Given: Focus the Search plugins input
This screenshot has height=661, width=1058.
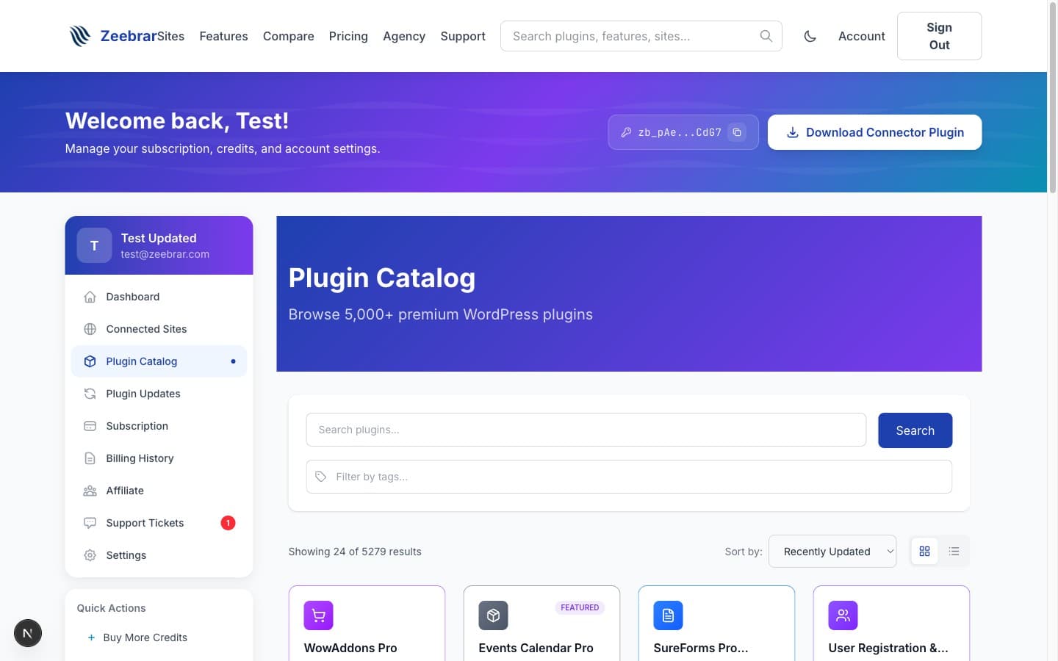Looking at the screenshot, I should click(586, 430).
